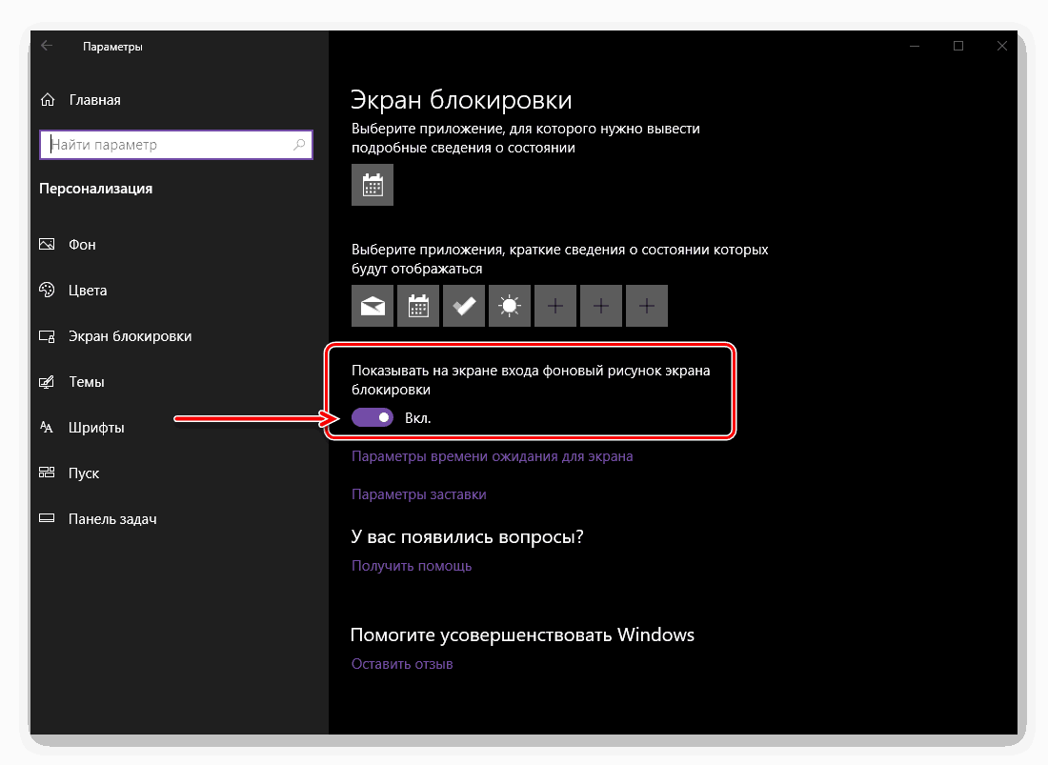Open Параметры времени ожидания для экрана link

(492, 456)
